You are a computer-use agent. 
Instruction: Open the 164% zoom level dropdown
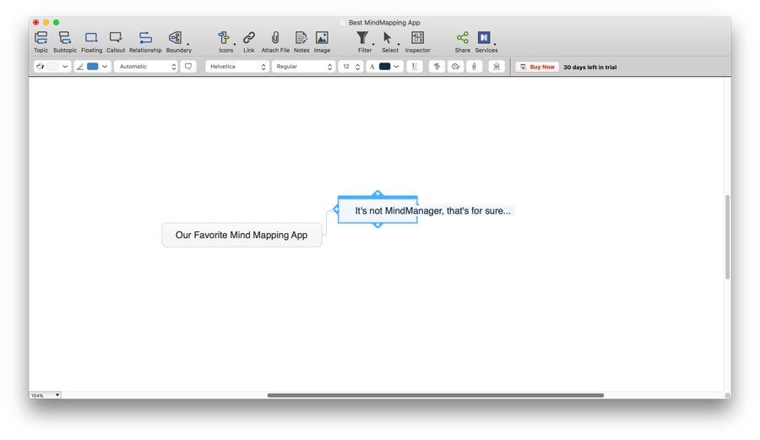(x=45, y=395)
